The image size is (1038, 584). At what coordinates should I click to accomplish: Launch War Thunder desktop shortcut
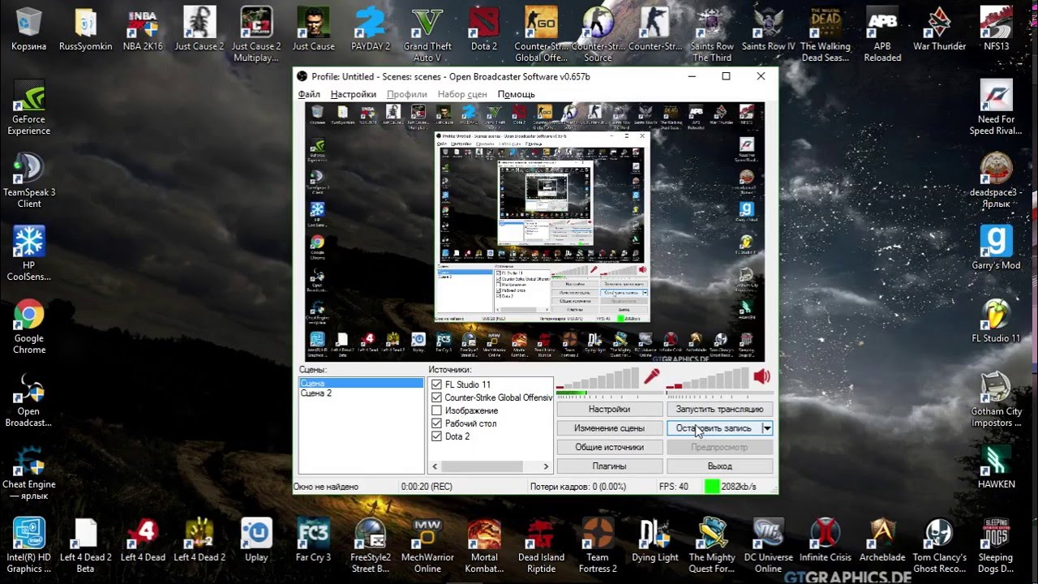[939, 29]
